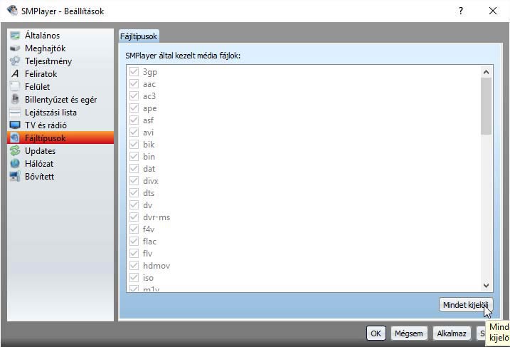Toggle the dat checkbox
This screenshot has height=347, width=510.
coord(134,168)
